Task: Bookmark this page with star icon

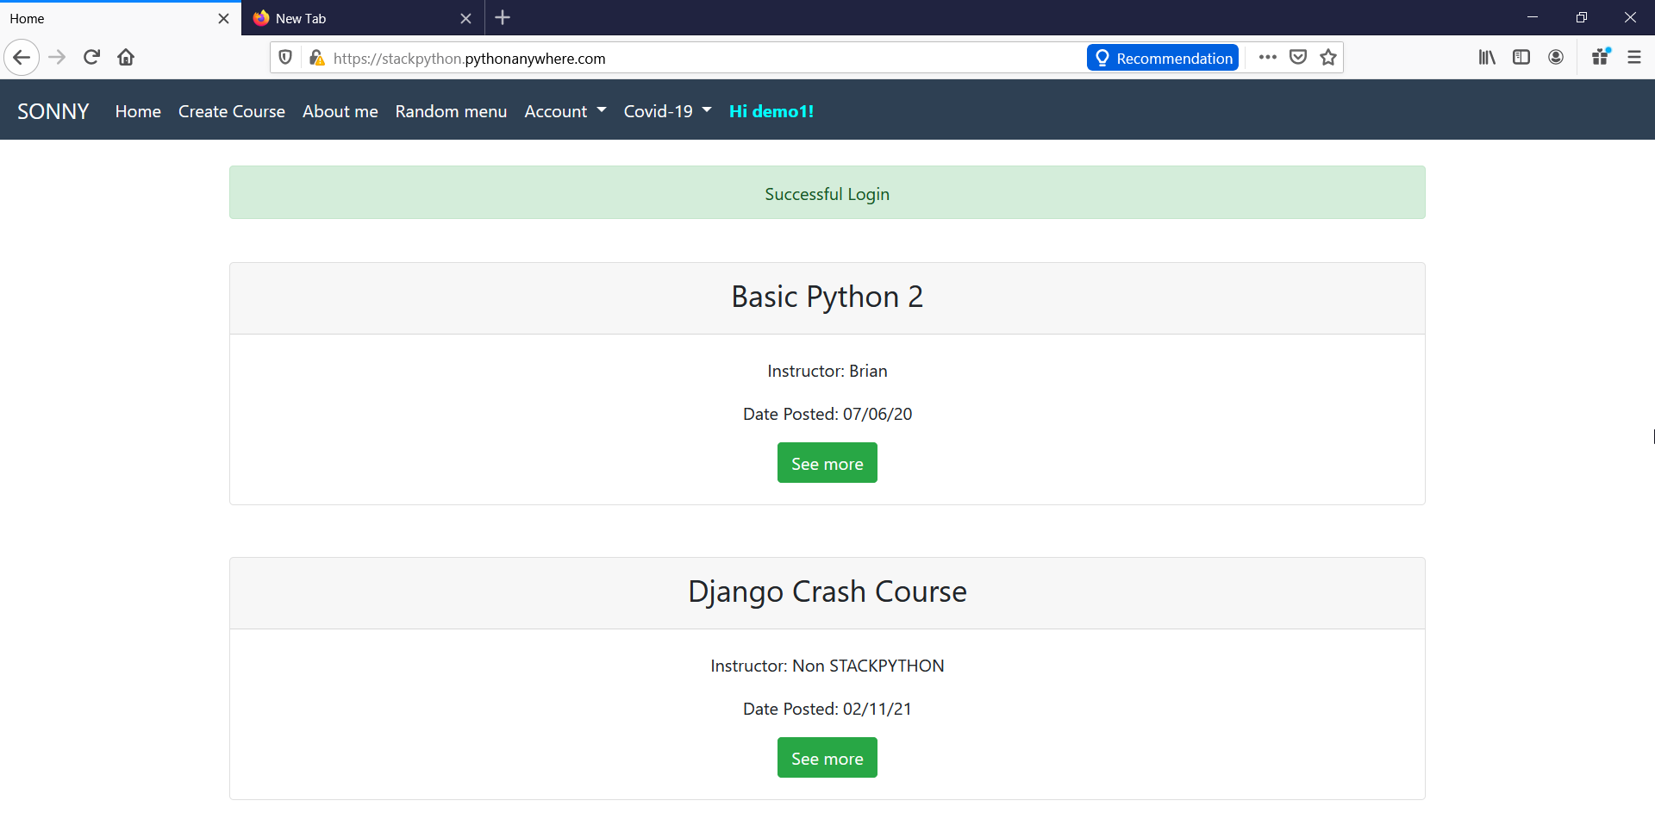Action: pos(1328,58)
